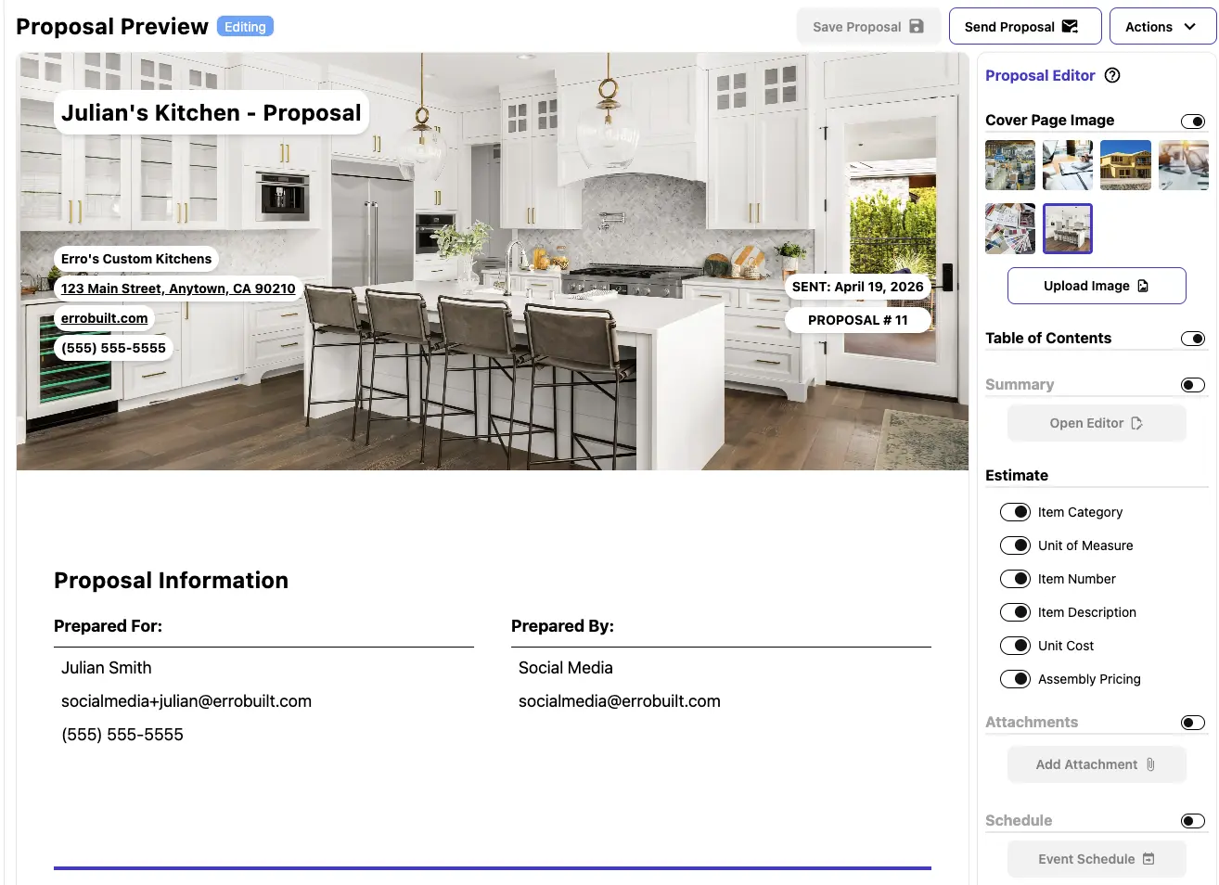The width and height of the screenshot is (1219, 885).
Task: Open the Actions dropdown menu
Action: coord(1161,27)
